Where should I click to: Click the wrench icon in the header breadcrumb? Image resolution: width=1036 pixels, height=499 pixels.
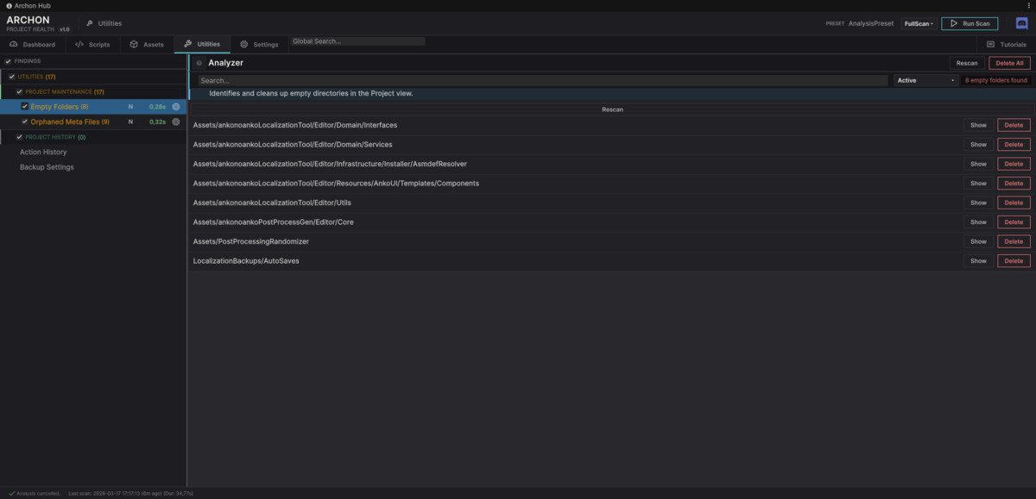(x=89, y=23)
